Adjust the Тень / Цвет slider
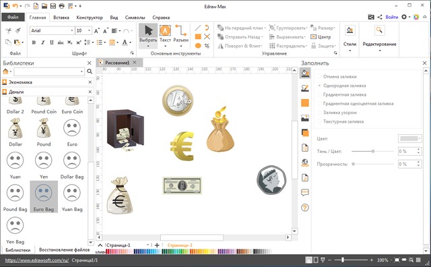Screen dimensions: 431x267 pyautogui.click(x=372, y=151)
